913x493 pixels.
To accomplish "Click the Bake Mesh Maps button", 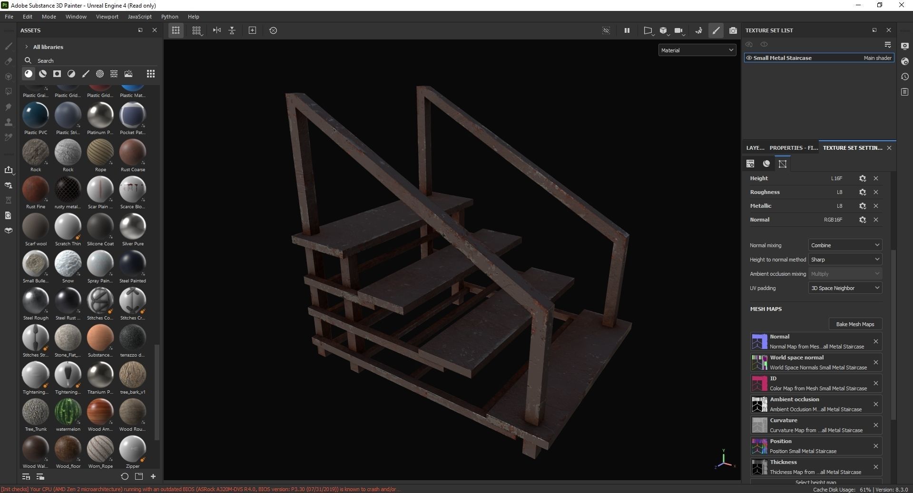I will coord(855,324).
